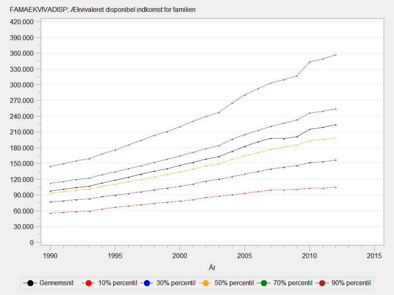Click the 2000 x-axis tick label
The width and height of the screenshot is (394, 295).
coord(180,256)
